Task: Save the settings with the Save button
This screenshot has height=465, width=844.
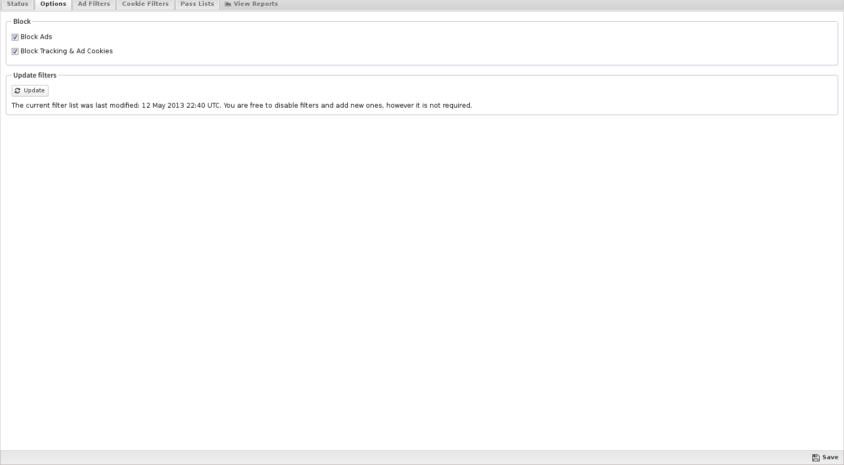Action: (825, 458)
